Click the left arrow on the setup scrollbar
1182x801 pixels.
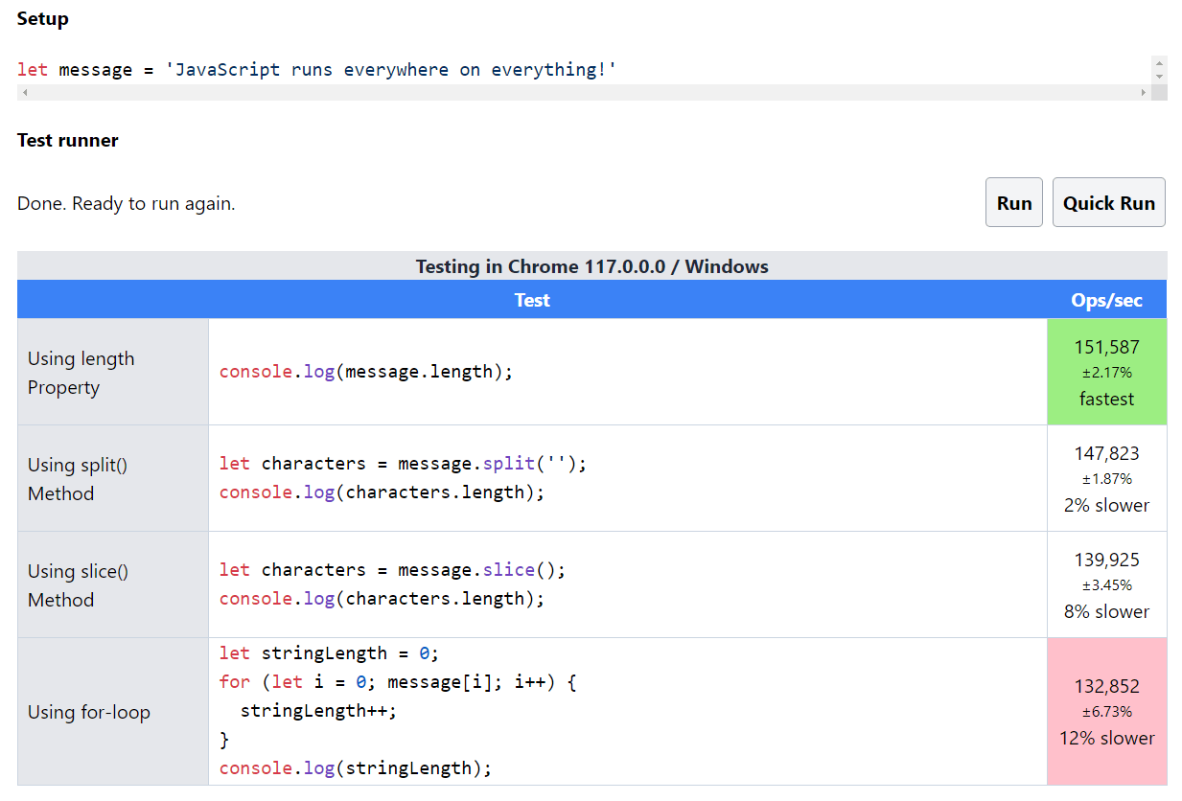click(x=23, y=91)
